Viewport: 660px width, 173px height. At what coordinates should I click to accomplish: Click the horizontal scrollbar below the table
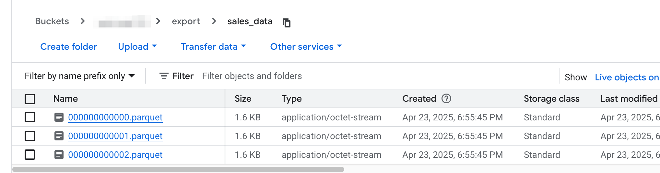(178, 169)
